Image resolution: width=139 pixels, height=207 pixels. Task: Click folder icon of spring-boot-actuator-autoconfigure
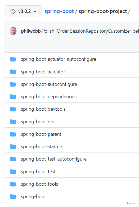pyautogui.click(x=13, y=59)
